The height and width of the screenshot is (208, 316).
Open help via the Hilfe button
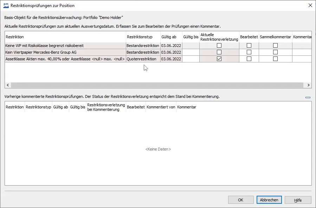tap(298, 200)
